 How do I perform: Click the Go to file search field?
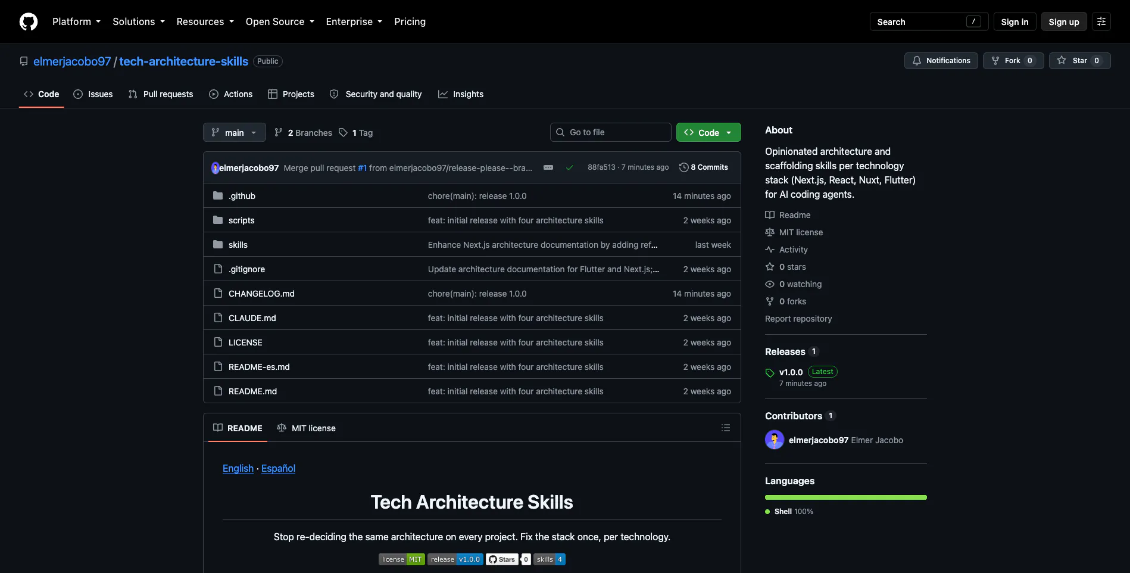click(x=611, y=132)
